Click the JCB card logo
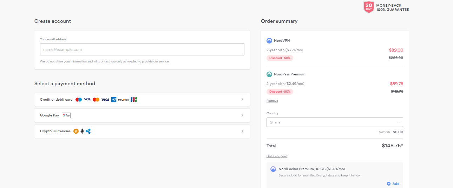 tap(134, 100)
